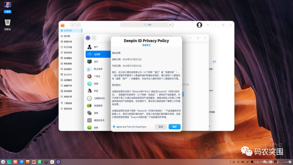293x165 pixels.
Task: Open 我的应用 in the App Store sidebar
Action: 71,109
